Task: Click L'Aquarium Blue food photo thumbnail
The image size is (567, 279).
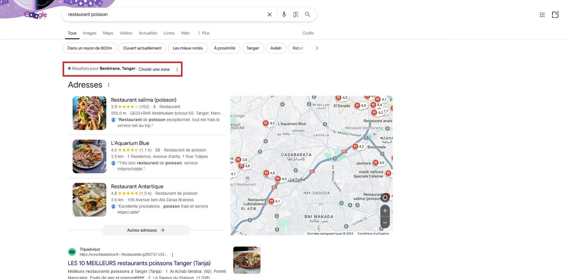Action: [89, 156]
